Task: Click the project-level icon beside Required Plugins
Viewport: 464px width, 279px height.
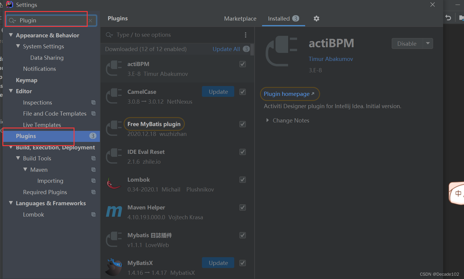Action: [x=93, y=192]
